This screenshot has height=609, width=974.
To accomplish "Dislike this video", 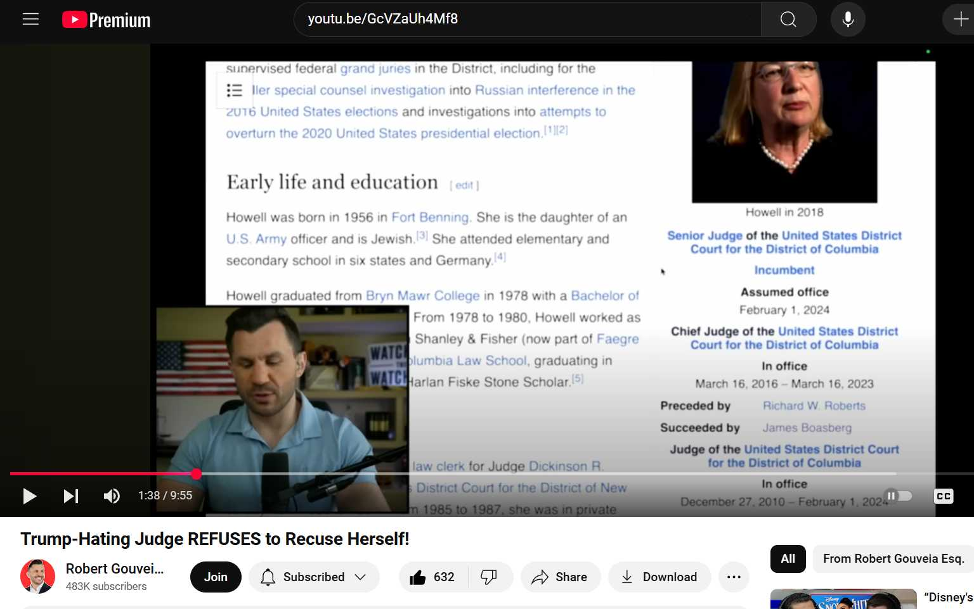I will (489, 577).
